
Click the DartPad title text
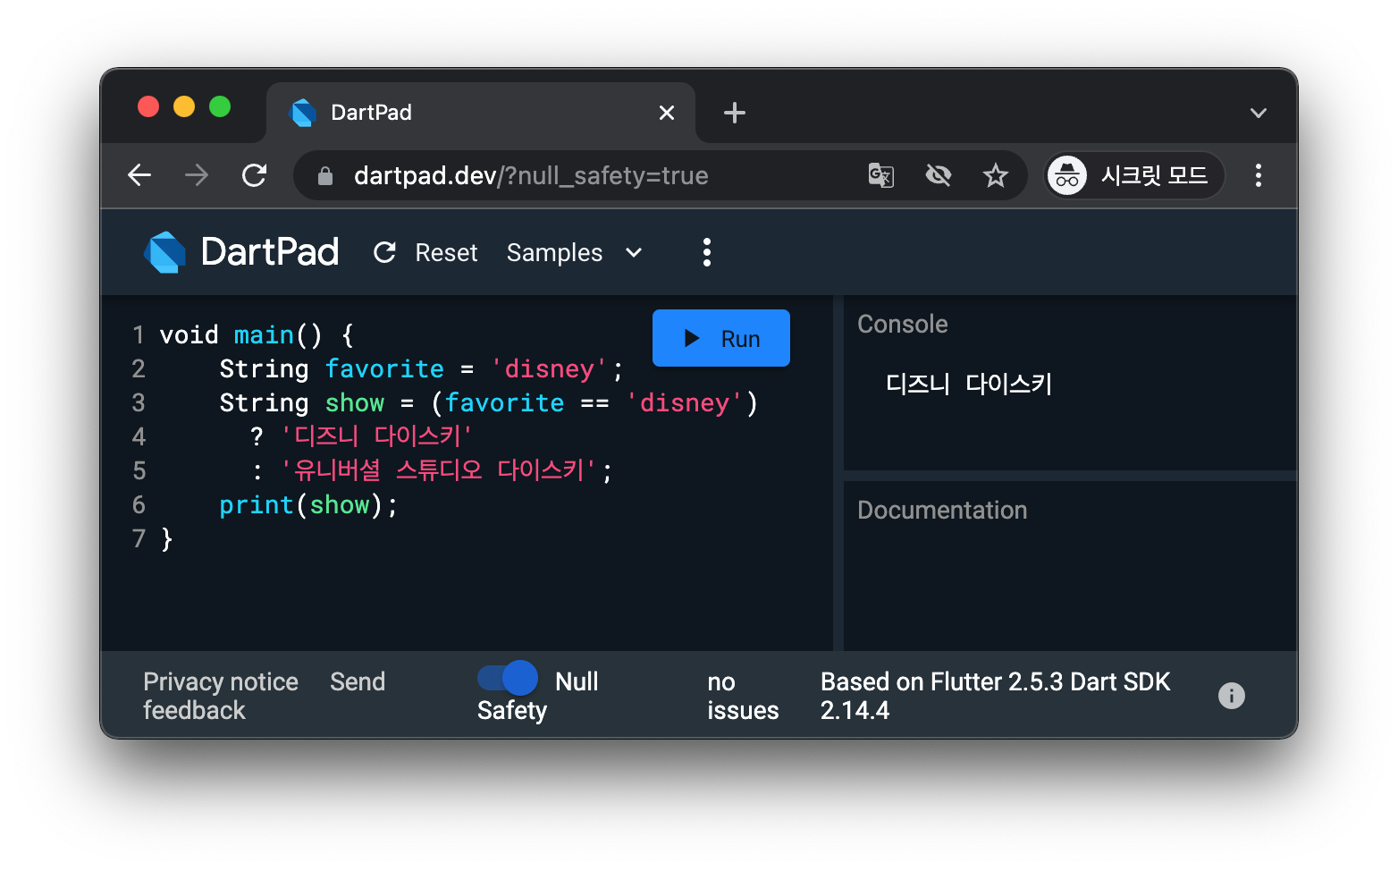[x=270, y=252]
